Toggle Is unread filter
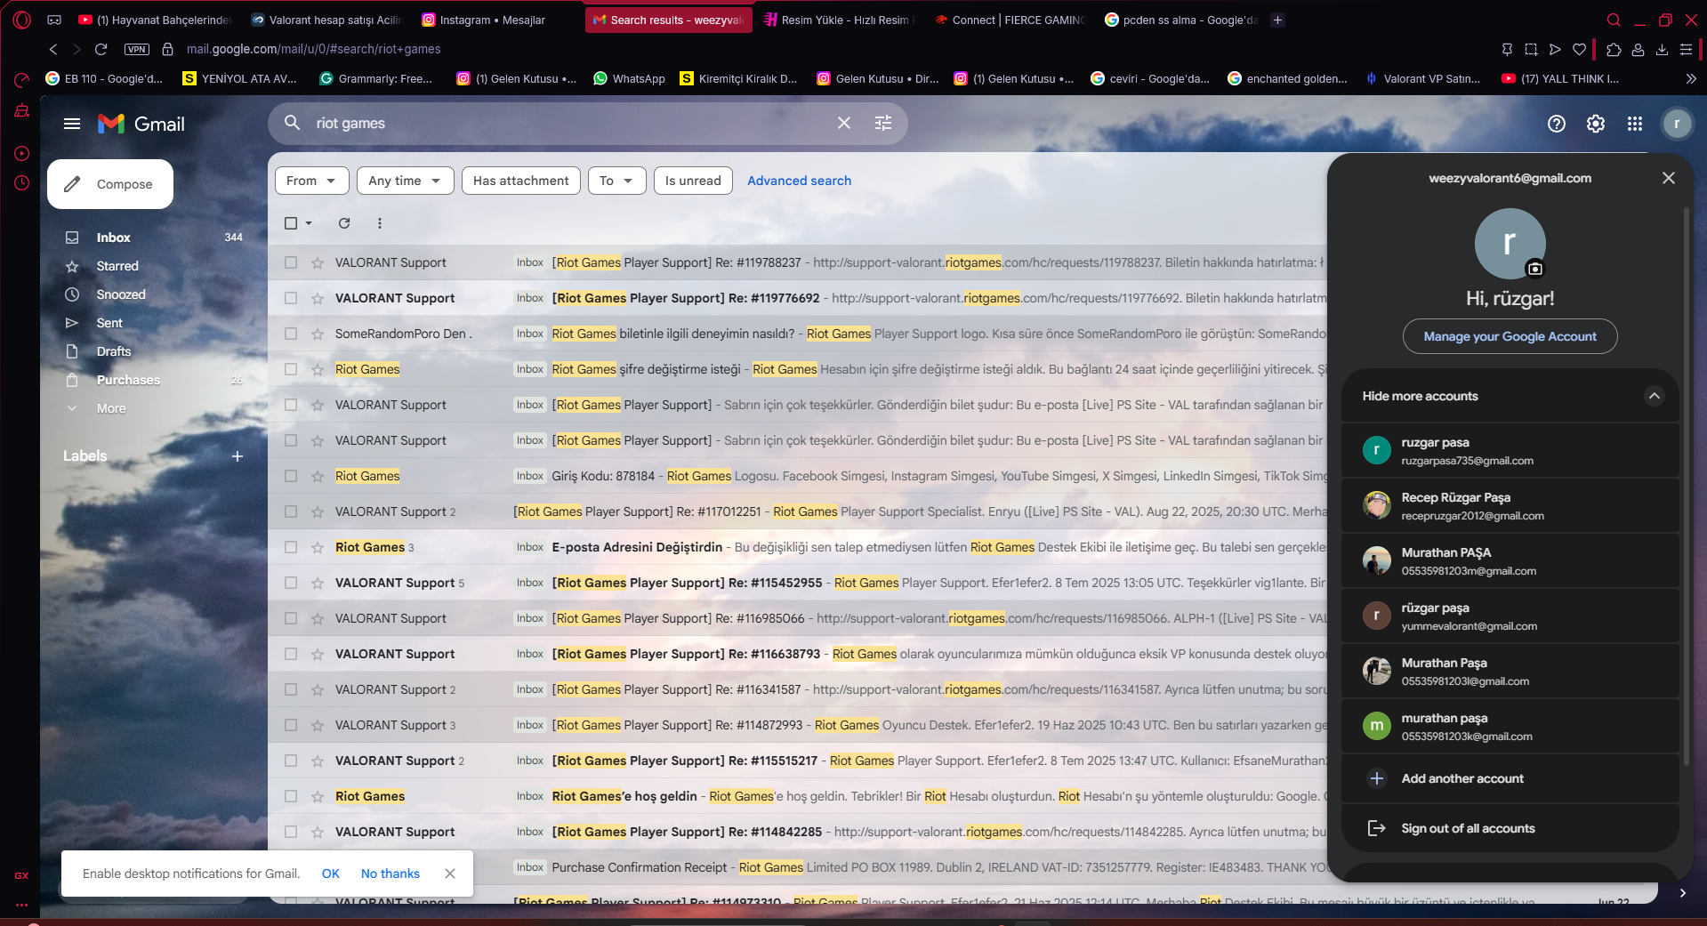The height and width of the screenshot is (926, 1707). click(x=693, y=181)
